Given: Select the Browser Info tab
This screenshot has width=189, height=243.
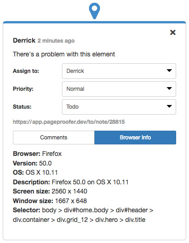Looking at the screenshot, I should [135, 138].
